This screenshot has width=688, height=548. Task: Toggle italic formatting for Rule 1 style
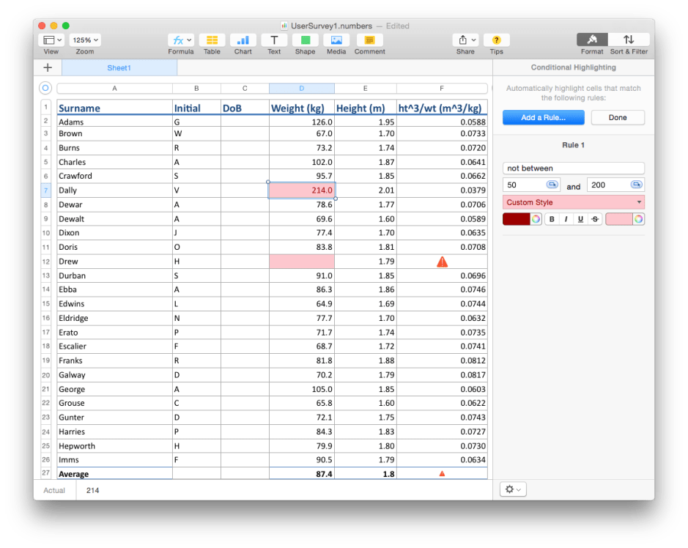(x=565, y=218)
